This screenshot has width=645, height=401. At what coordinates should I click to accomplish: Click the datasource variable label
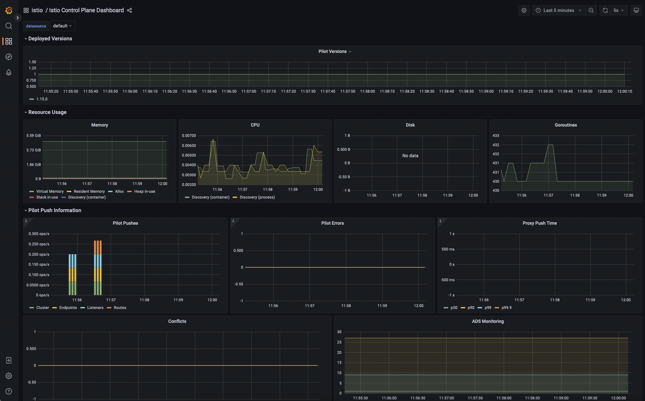point(36,26)
